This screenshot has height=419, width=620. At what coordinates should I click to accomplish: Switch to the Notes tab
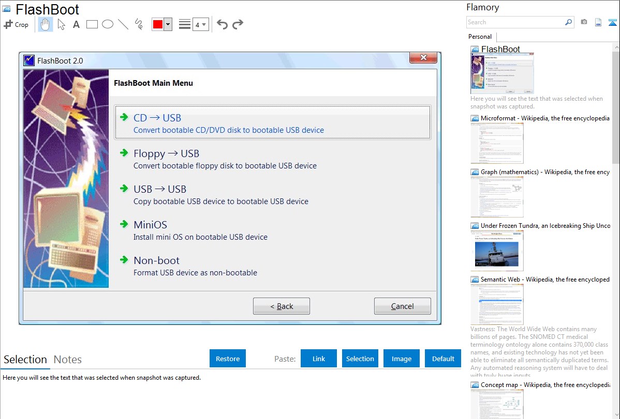click(68, 360)
